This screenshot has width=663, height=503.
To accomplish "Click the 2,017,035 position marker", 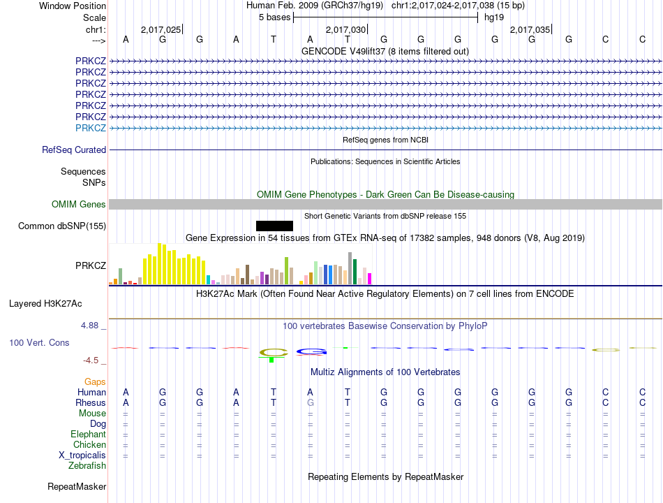I will [530, 29].
